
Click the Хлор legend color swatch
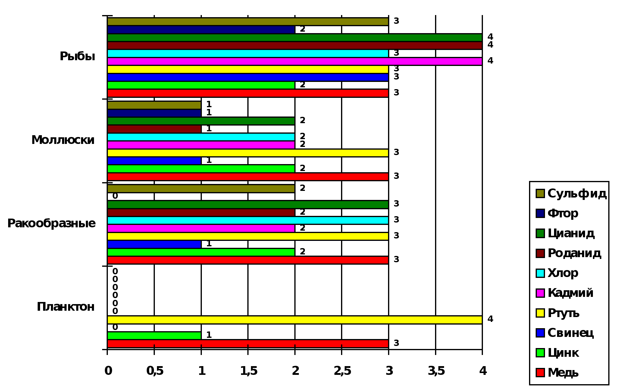pyautogui.click(x=540, y=273)
